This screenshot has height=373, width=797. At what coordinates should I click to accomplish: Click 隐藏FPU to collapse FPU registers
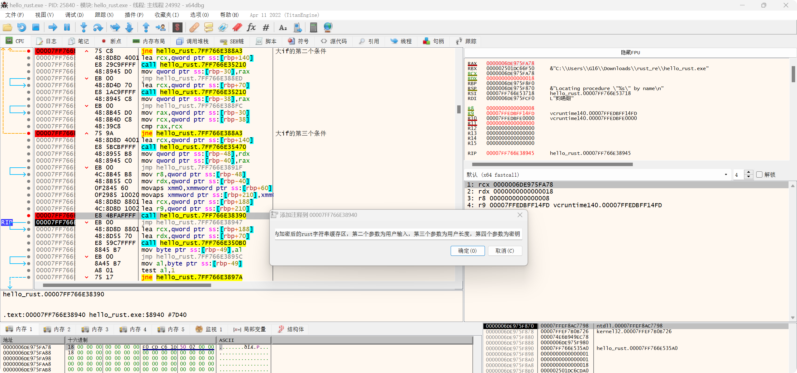(630, 52)
